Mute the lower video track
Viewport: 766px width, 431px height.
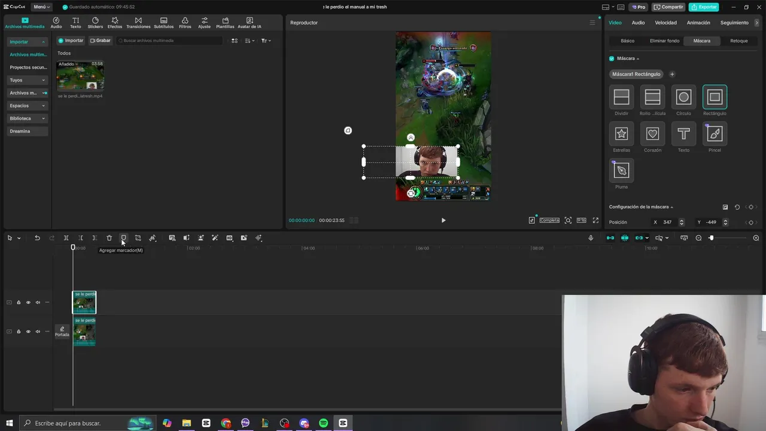(38, 331)
